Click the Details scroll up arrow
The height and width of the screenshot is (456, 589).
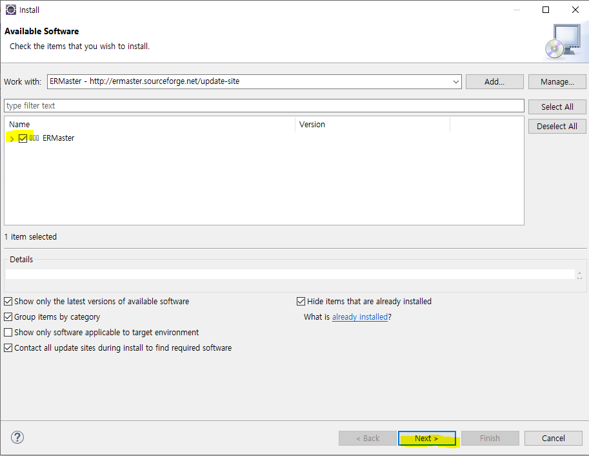point(579,273)
